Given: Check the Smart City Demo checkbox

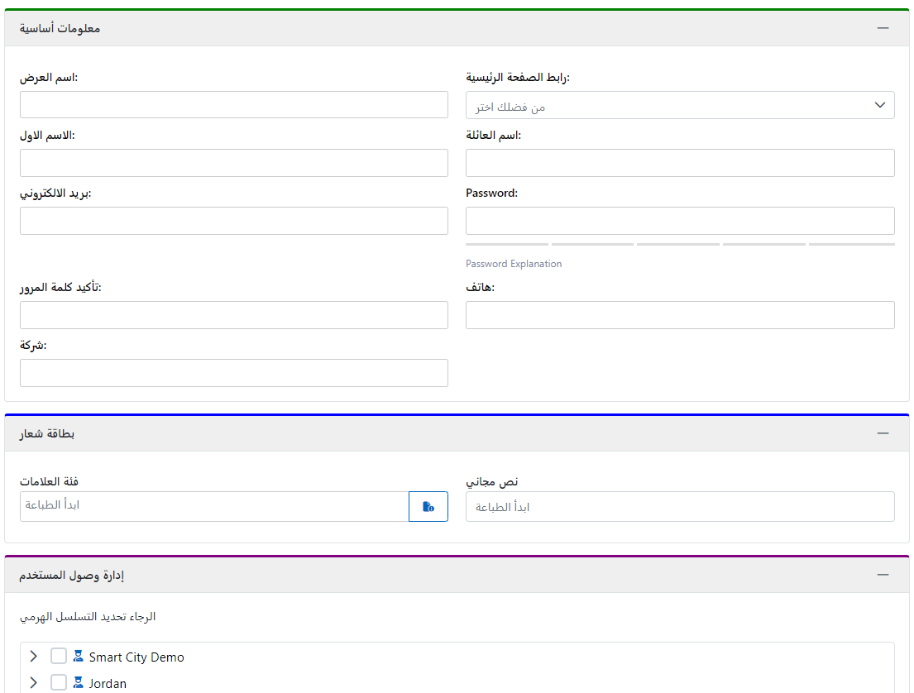Looking at the screenshot, I should point(59,657).
